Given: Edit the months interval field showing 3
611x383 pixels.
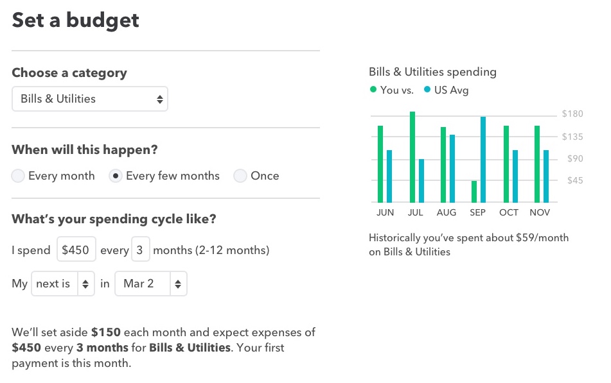Looking at the screenshot, I should [x=140, y=250].
